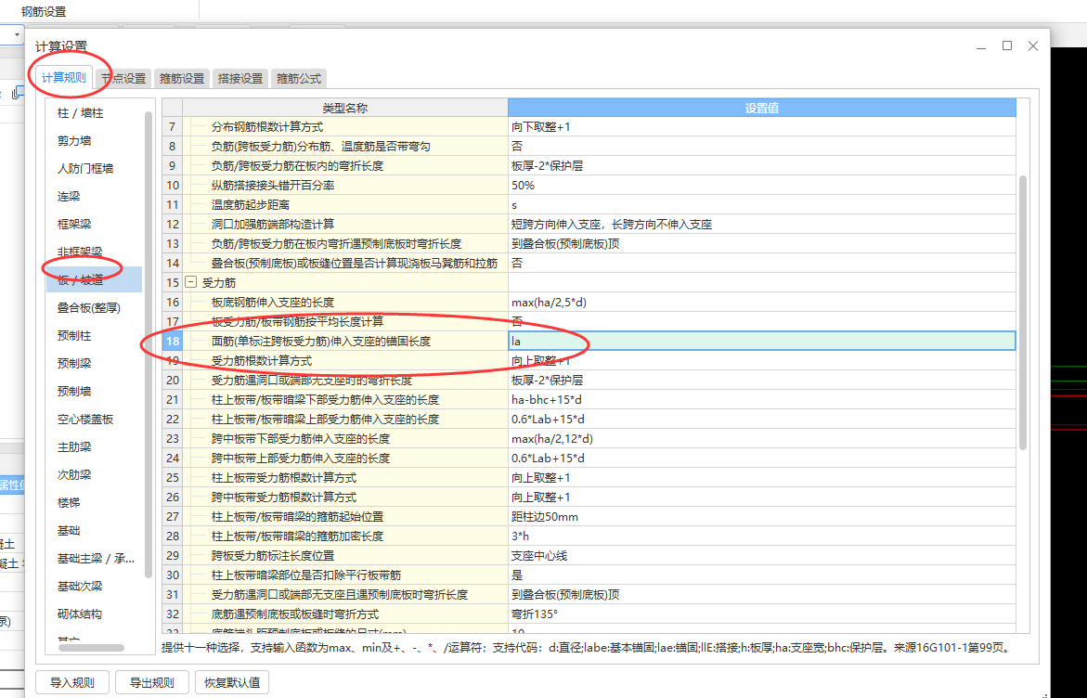
Task: Click max(ha/2,12*d) value in row 23
Action: [762, 439]
